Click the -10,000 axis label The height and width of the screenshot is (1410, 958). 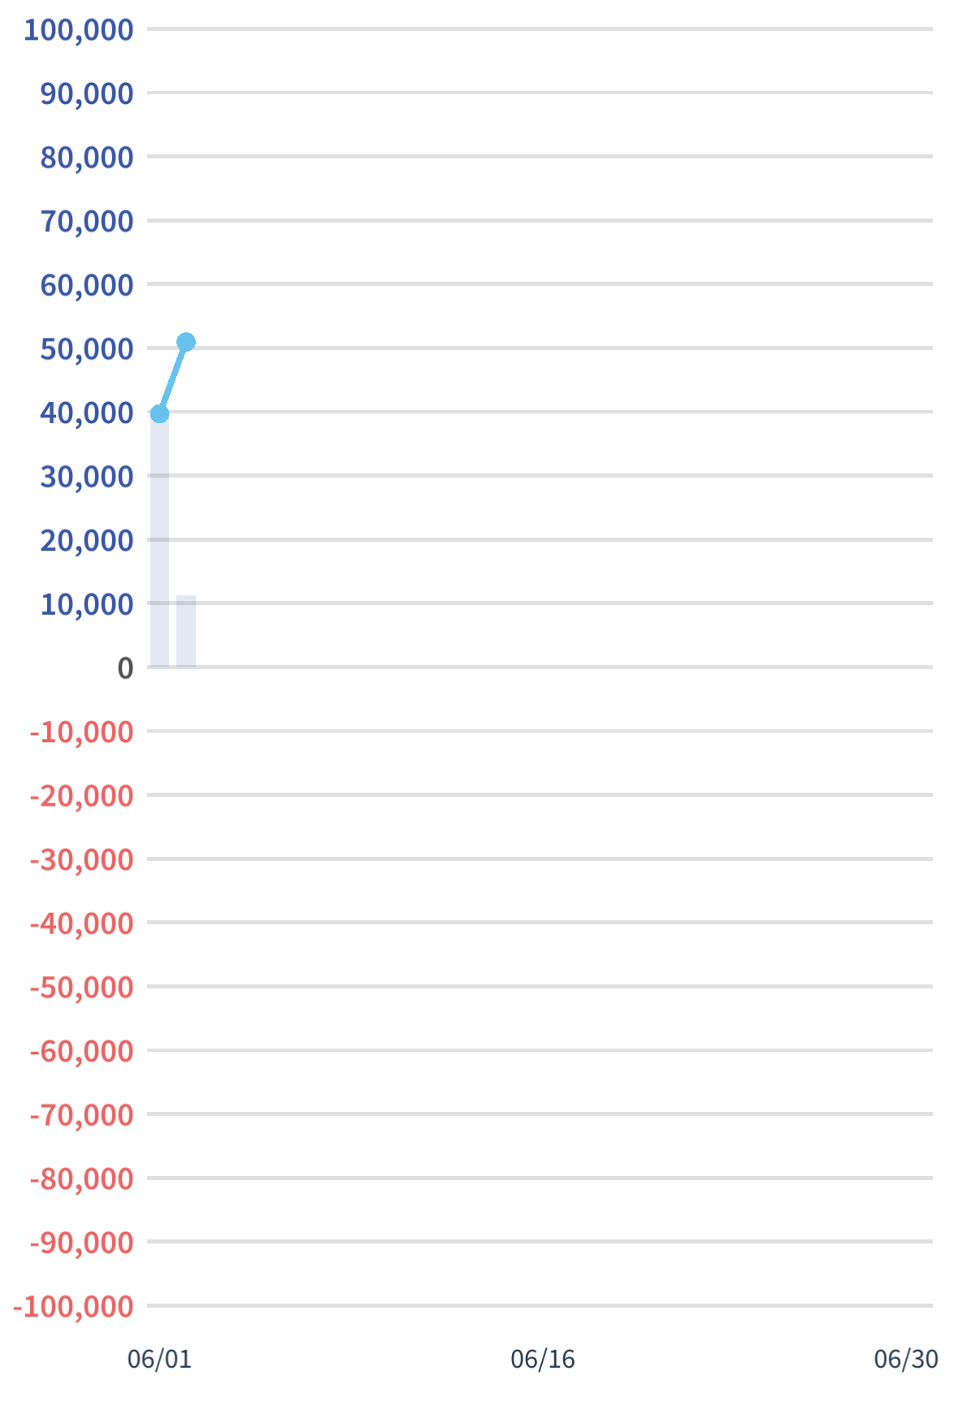[81, 733]
